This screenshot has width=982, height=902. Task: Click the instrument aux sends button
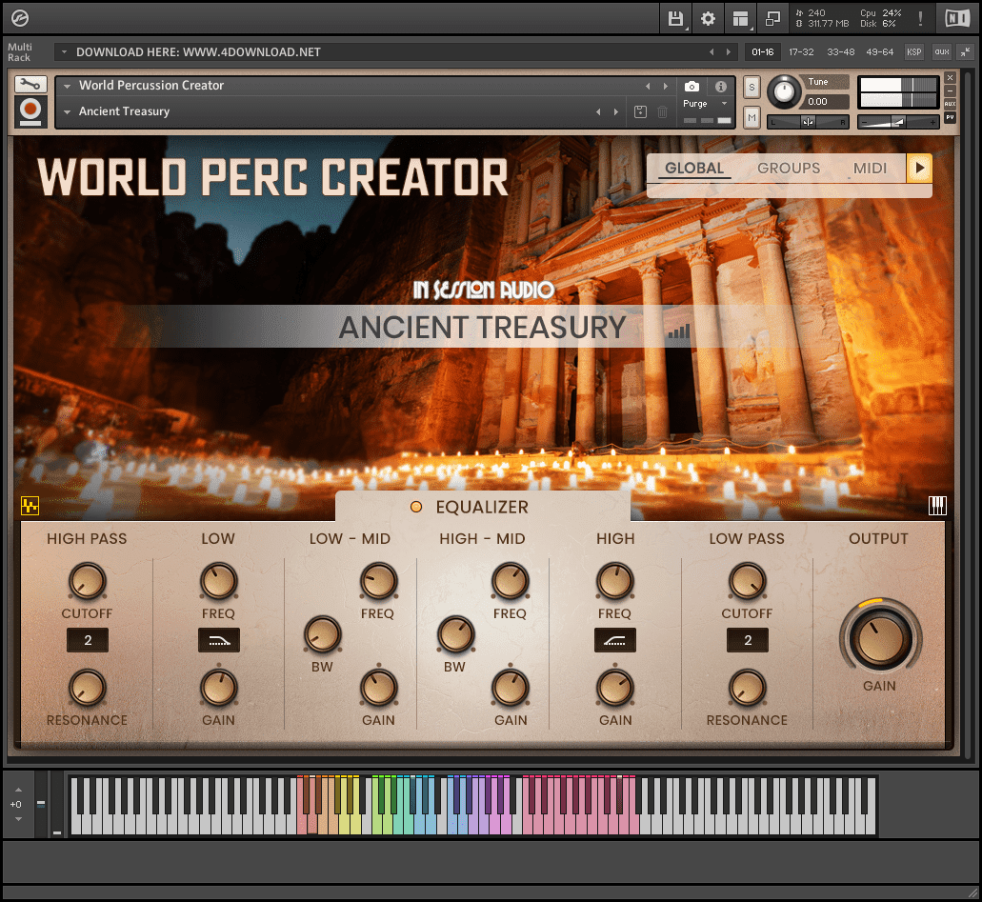coord(950,104)
